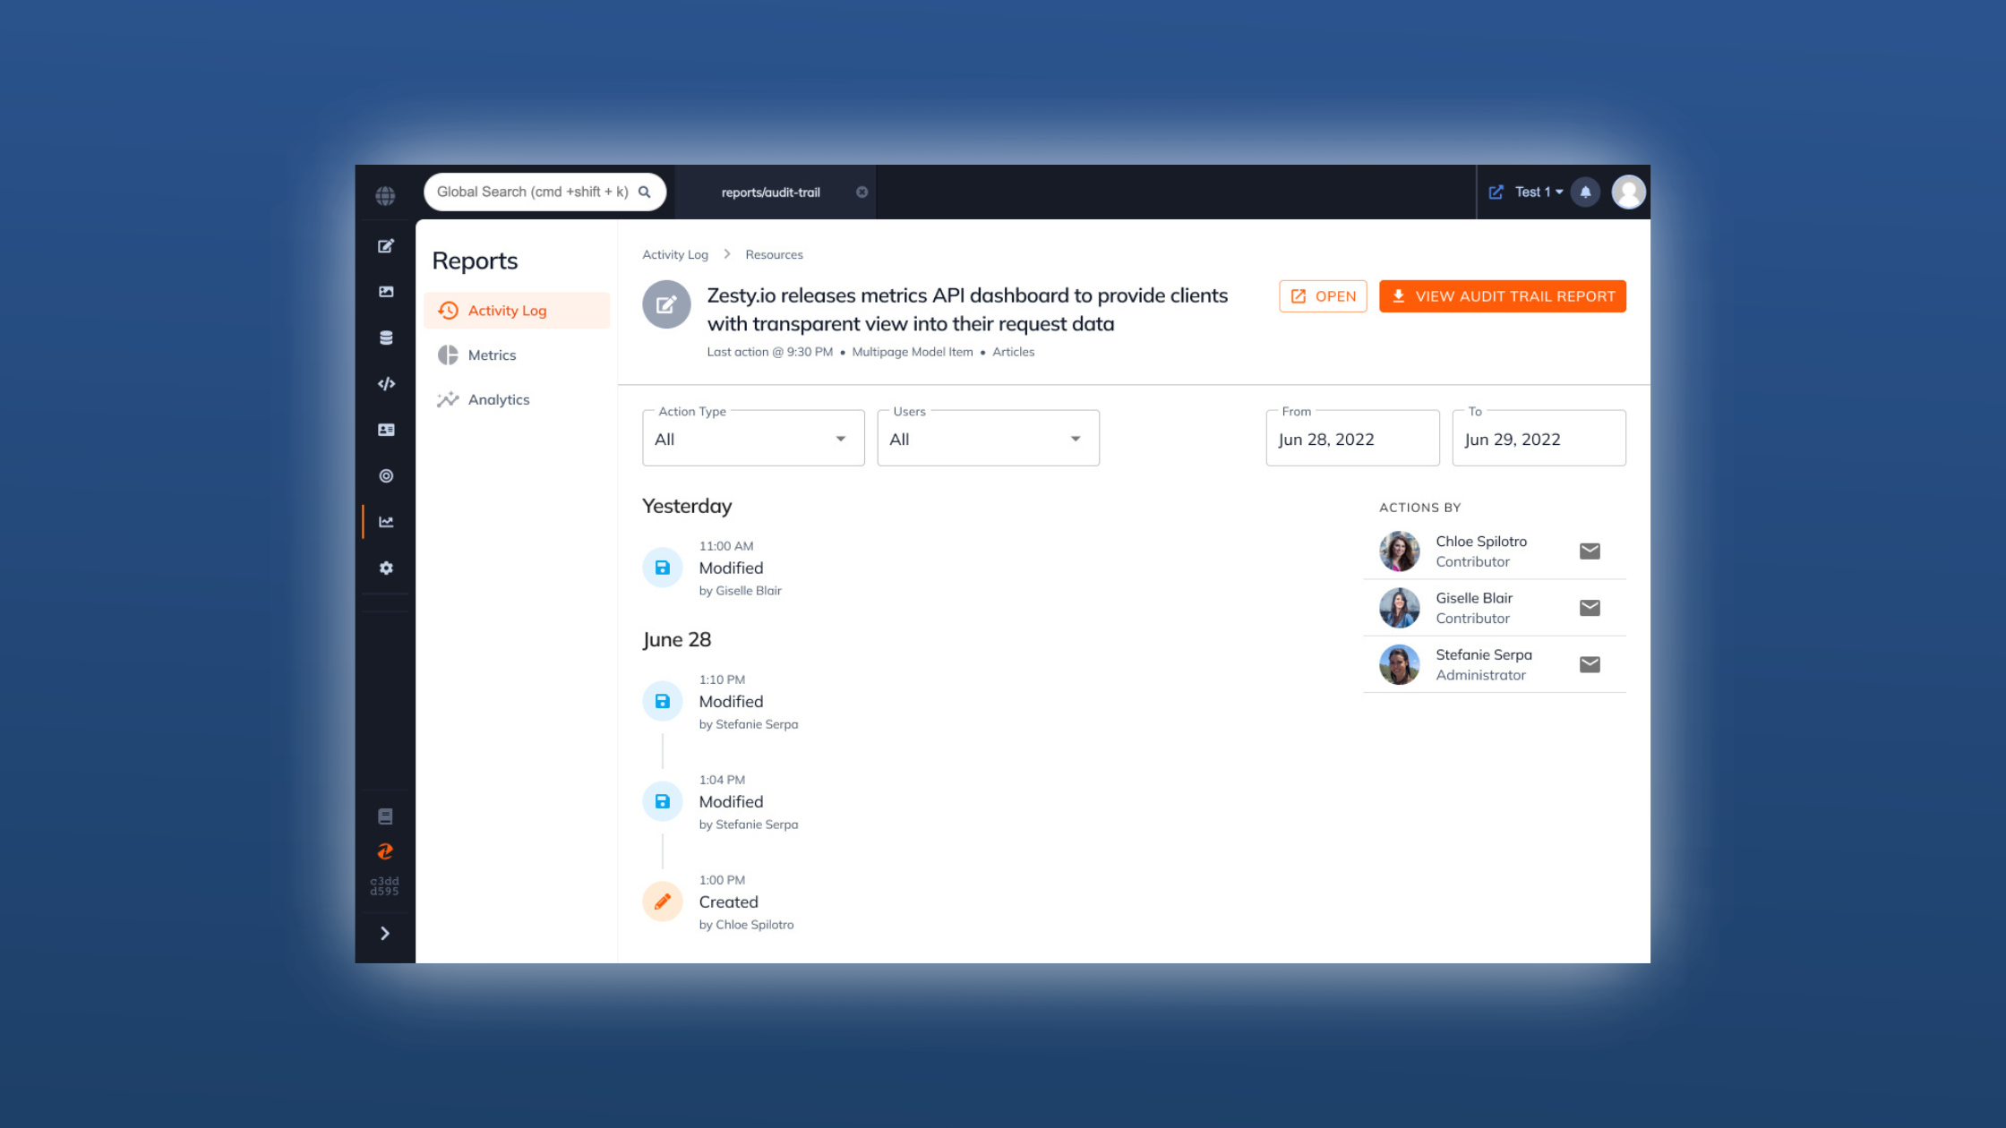Switch to the reports/audit-trail tab
Image resolution: width=2006 pixels, height=1128 pixels.
tap(771, 192)
